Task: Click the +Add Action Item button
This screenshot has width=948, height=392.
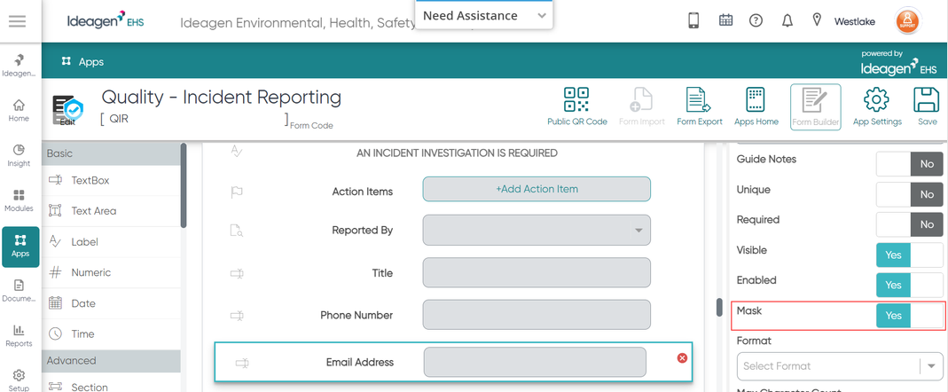Action: [537, 189]
